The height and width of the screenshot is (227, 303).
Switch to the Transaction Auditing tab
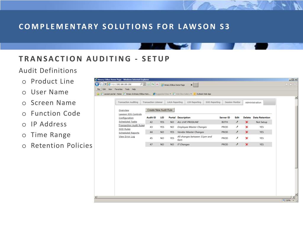(128, 102)
